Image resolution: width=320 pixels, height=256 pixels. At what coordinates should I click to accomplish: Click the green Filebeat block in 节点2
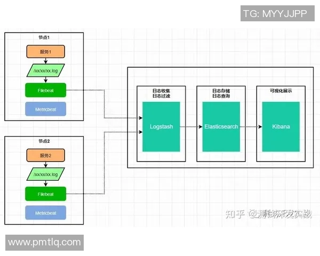[x=46, y=194]
